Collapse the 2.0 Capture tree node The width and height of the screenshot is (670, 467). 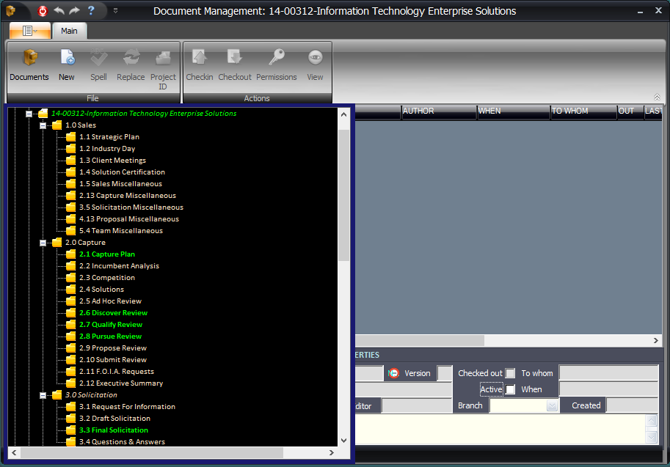(43, 243)
